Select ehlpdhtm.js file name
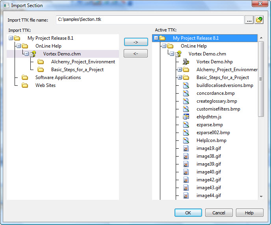The height and width of the screenshot is (225, 271). pos(209,117)
